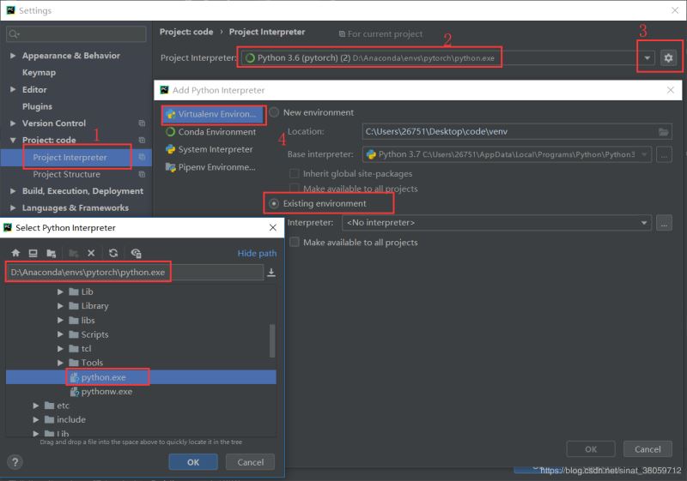Click the desktop directory toolbar icon
This screenshot has width=687, height=481.
pyautogui.click(x=33, y=253)
